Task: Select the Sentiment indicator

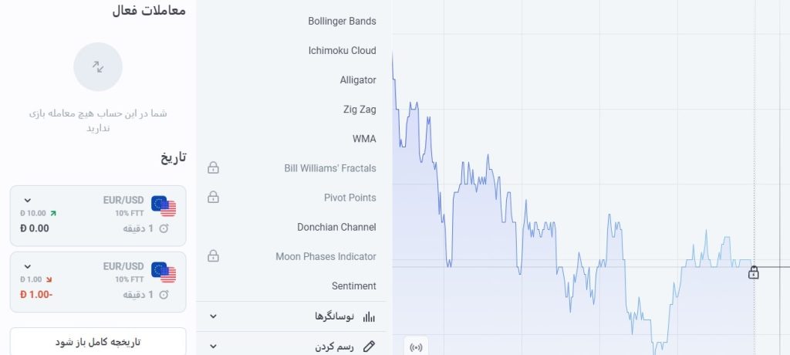Action: pyautogui.click(x=353, y=286)
